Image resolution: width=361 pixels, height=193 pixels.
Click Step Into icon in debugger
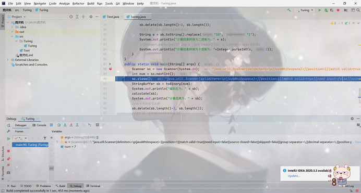coord(65,125)
